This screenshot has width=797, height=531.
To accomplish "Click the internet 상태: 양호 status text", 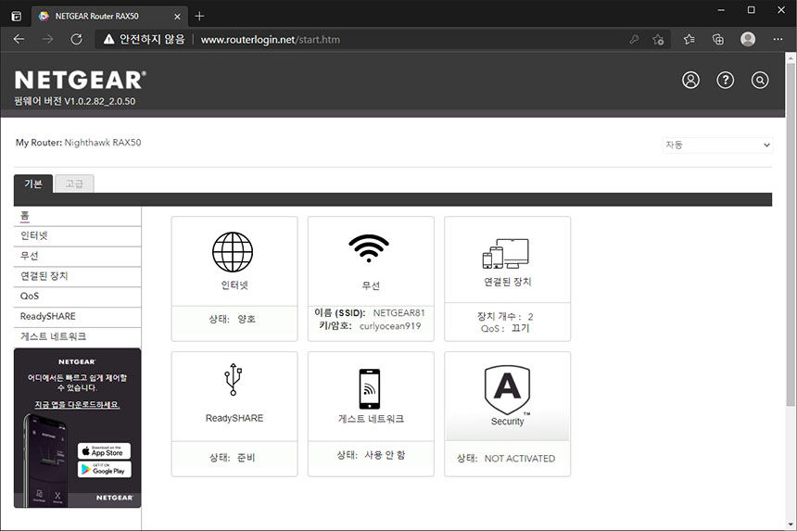I will pyautogui.click(x=233, y=319).
